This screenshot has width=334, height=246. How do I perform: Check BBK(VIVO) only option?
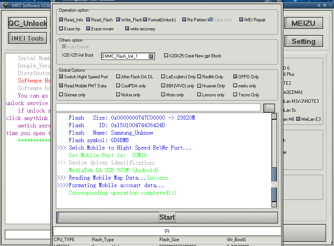click(x=163, y=85)
